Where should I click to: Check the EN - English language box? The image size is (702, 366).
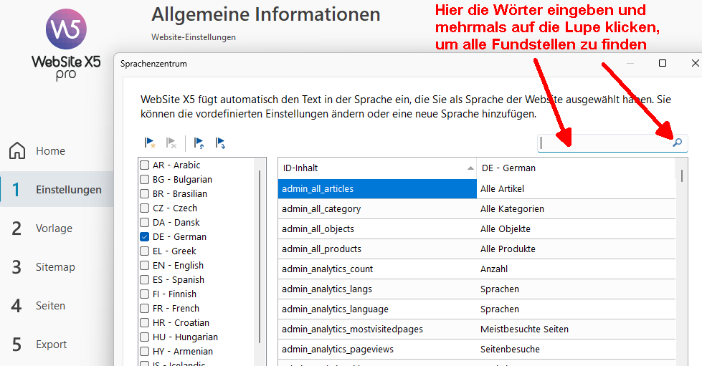pyautogui.click(x=145, y=266)
